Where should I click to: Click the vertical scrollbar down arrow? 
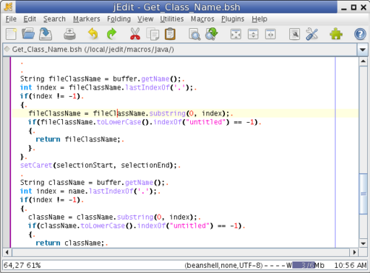point(363,243)
